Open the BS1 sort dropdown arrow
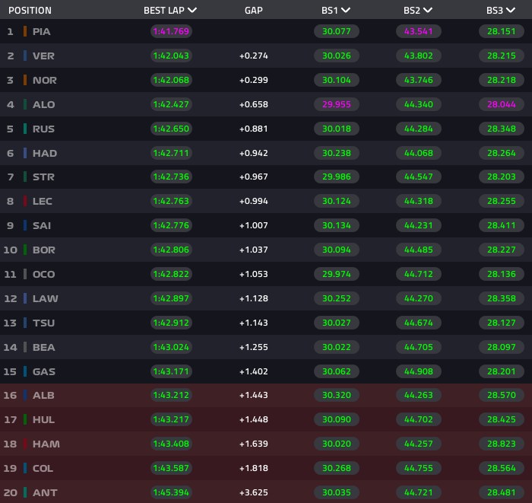Viewport: 532px width, 503px height. [346, 10]
